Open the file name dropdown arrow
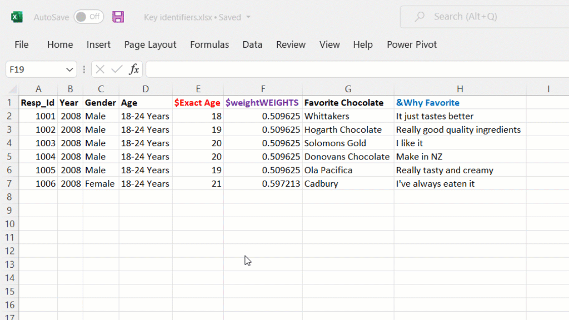 tap(248, 17)
